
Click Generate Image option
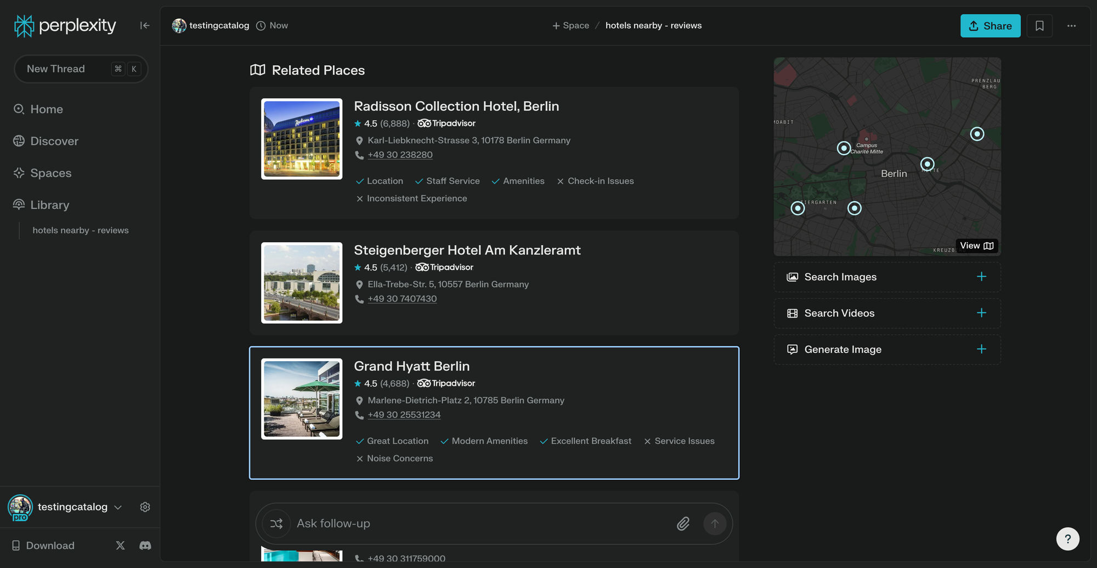pos(887,349)
